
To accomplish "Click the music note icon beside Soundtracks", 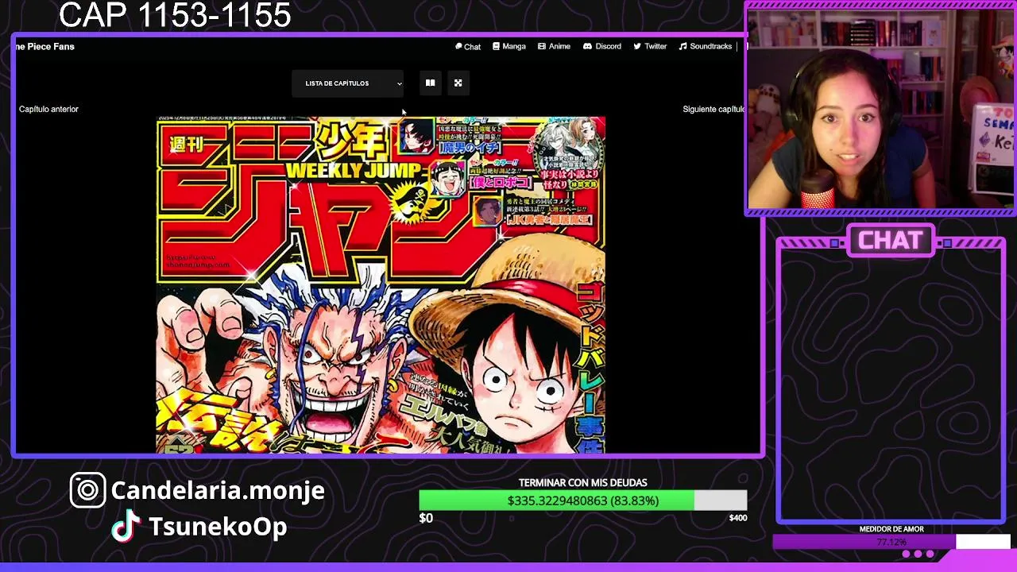I will (683, 47).
